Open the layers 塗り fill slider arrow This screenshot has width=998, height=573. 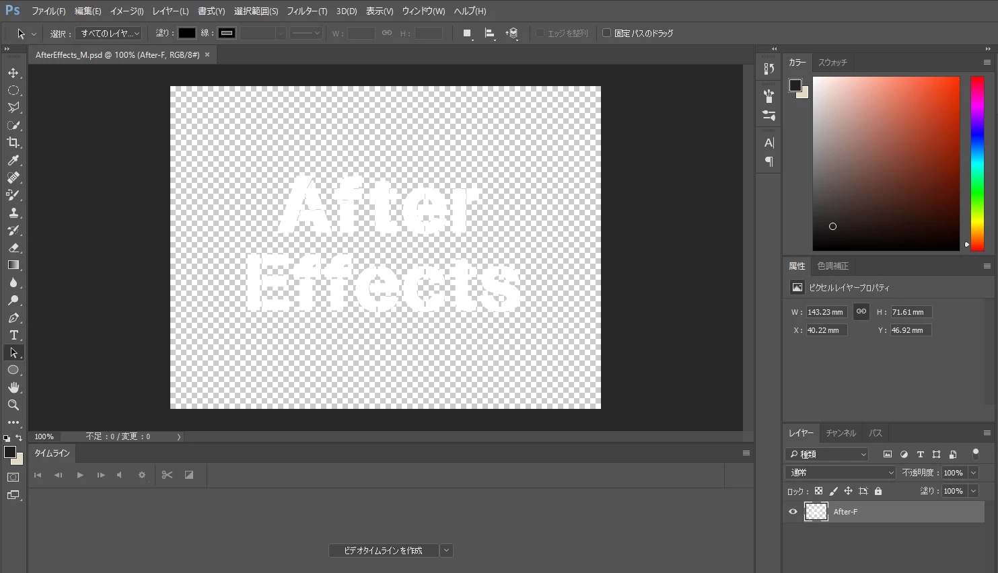coord(973,491)
